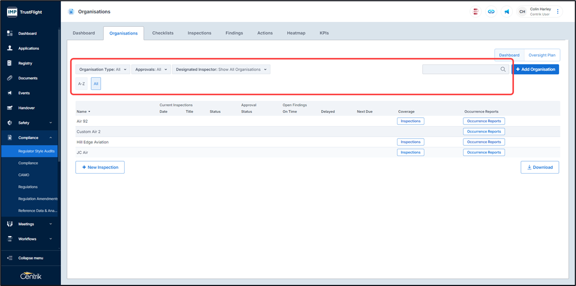Image resolution: width=576 pixels, height=286 pixels.
Task: Click the Add Organisation button
Action: pyautogui.click(x=535, y=70)
